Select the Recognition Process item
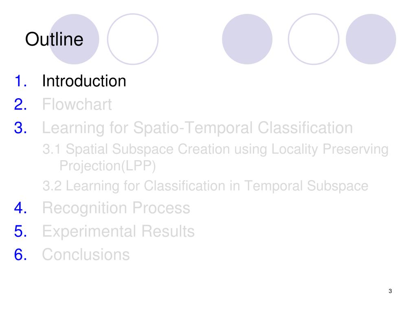 116,208
